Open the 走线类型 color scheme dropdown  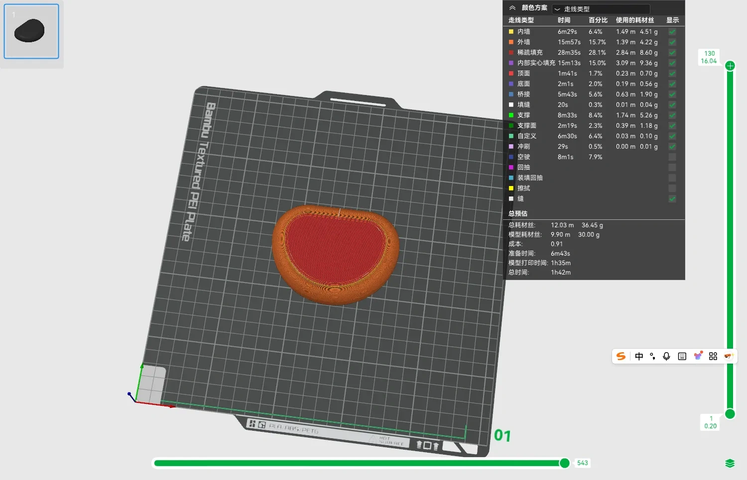(x=601, y=9)
